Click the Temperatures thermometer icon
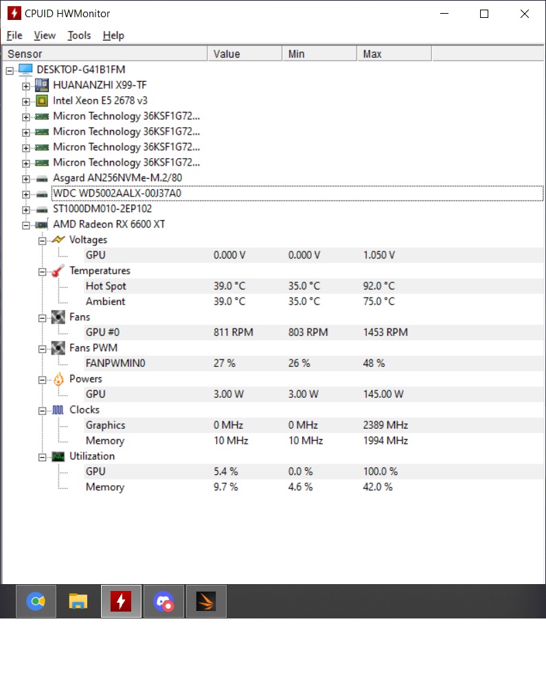Image resolution: width=546 pixels, height=681 pixels. pos(58,270)
